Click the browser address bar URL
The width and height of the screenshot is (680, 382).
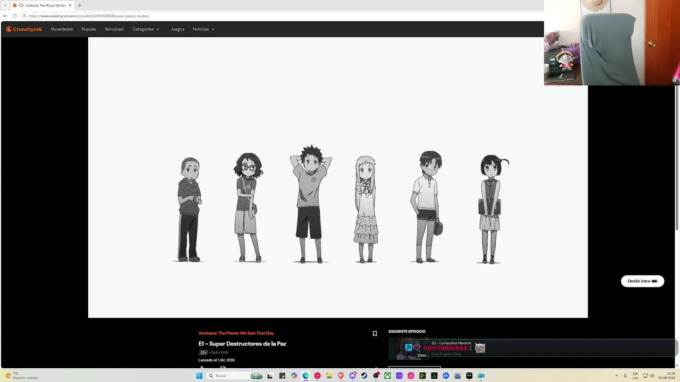89,16
